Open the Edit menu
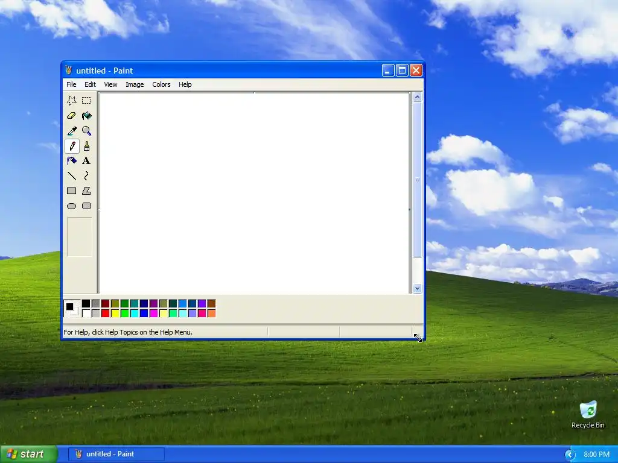Screen dimensions: 618x463 click(90, 84)
